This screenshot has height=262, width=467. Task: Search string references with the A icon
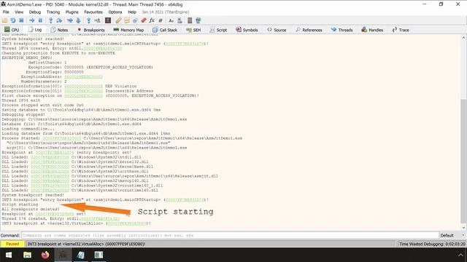tap(171, 20)
